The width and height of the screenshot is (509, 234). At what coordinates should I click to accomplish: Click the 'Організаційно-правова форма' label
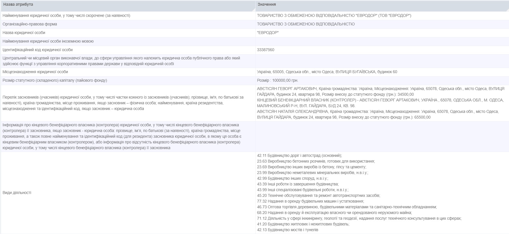[30, 24]
